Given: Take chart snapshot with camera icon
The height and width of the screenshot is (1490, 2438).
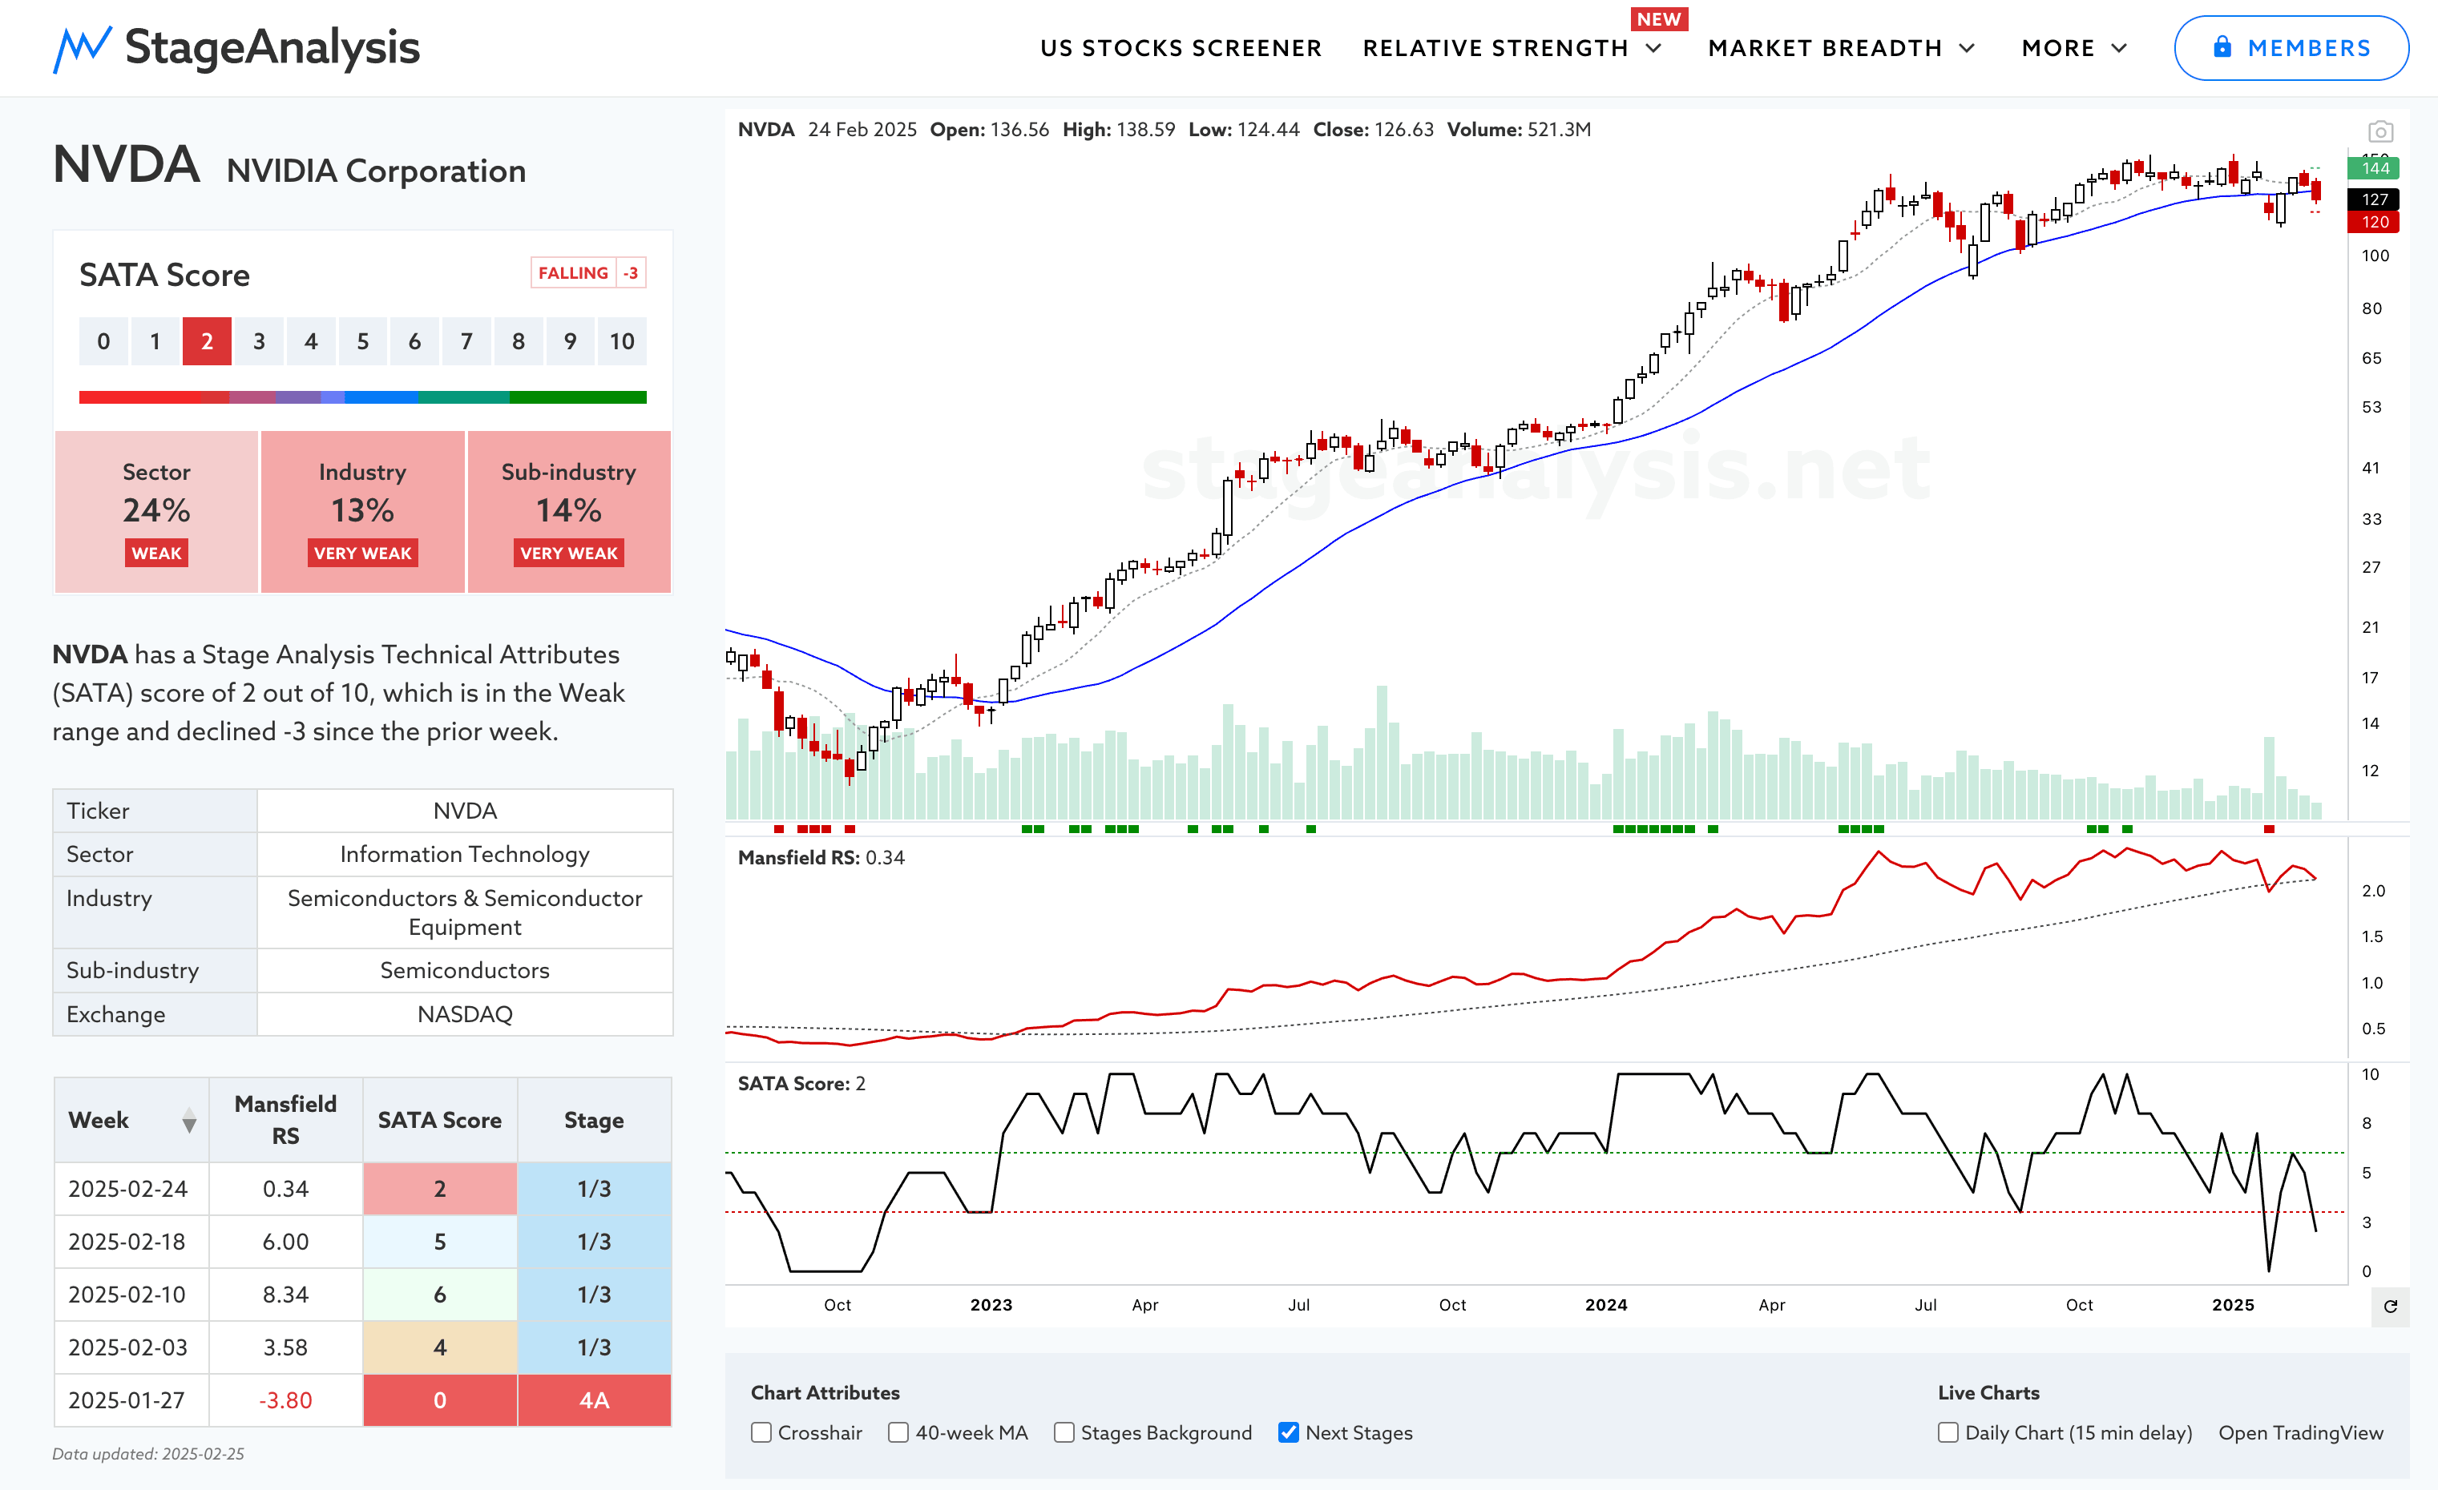Looking at the screenshot, I should coord(2380,131).
